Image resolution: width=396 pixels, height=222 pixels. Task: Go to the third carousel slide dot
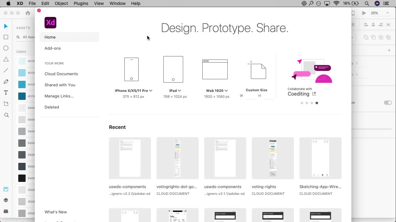point(312,103)
